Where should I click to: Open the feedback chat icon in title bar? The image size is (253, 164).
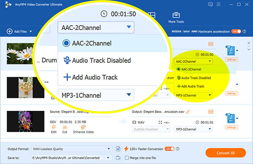tap(210, 4)
